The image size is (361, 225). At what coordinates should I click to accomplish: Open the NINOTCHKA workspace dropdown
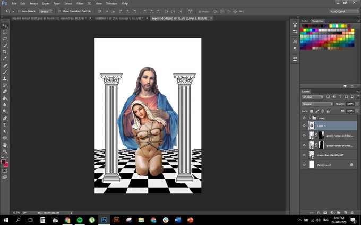pyautogui.click(x=343, y=11)
